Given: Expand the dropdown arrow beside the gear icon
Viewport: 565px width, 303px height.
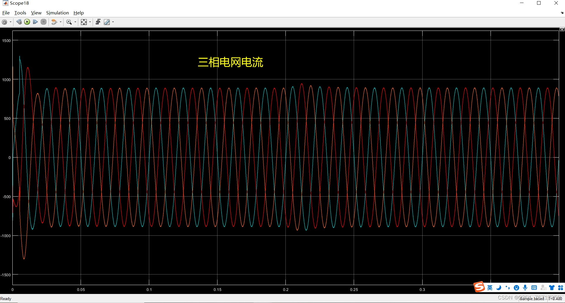Looking at the screenshot, I should point(11,22).
